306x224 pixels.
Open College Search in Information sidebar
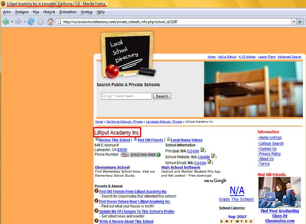tap(271, 143)
